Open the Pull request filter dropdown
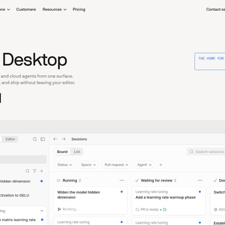Viewport: 225px width, 225px height. pyautogui.click(x=116, y=165)
